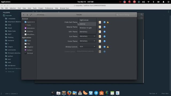This screenshot has height=96, width=171.
Task: Select Slingshot in Tweaks sidebar
Action: [29, 47]
